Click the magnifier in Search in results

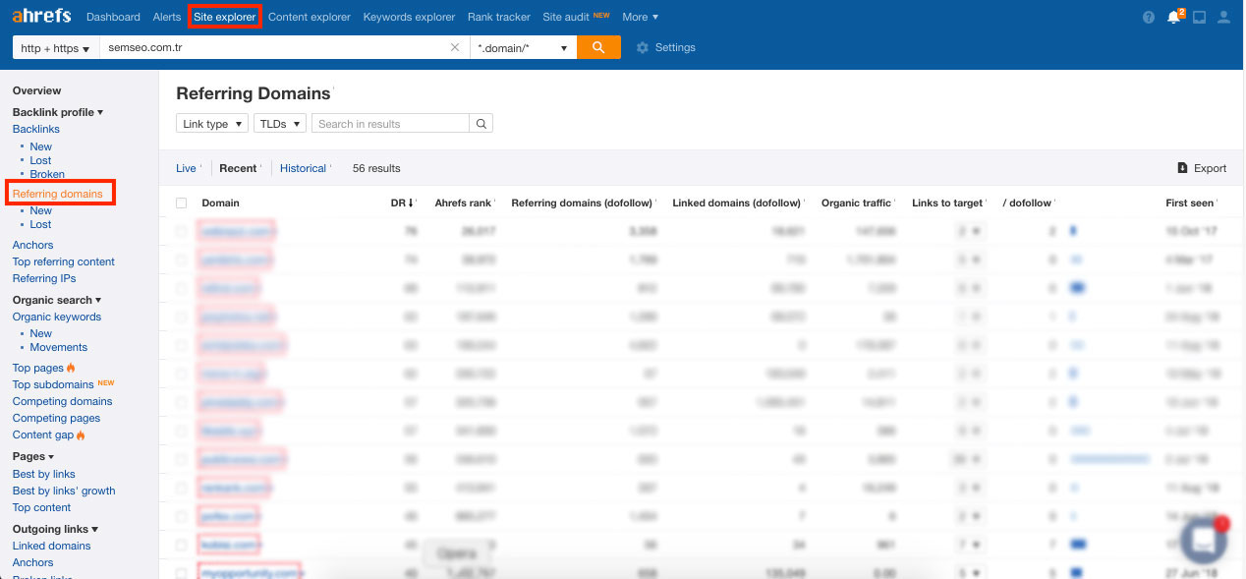point(481,124)
